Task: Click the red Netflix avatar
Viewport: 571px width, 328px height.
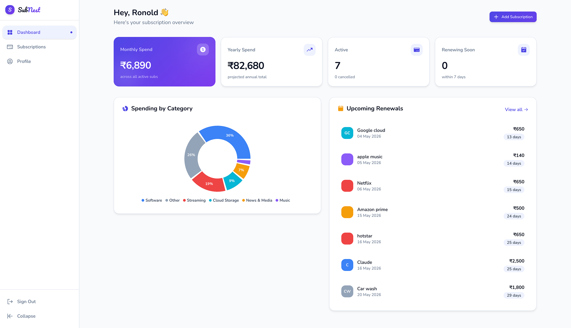Action: coord(347,186)
